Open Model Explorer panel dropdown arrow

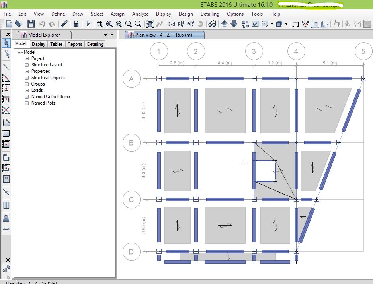pos(105,35)
